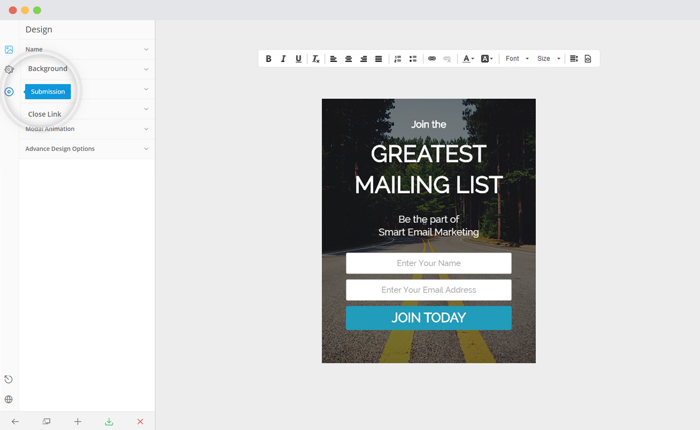Select the 'MAILING LIST' headline text
The image size is (700, 430).
(429, 184)
